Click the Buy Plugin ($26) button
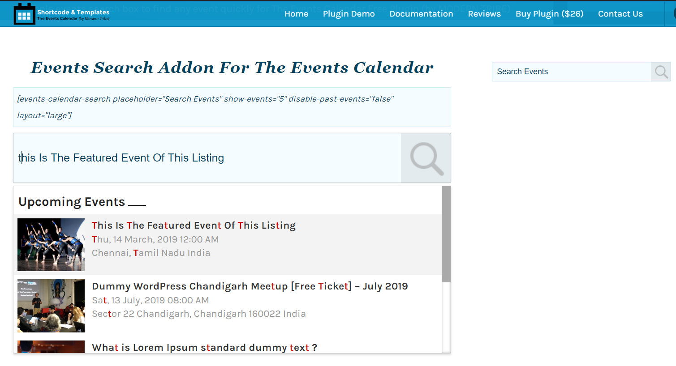The width and height of the screenshot is (676, 366). click(550, 13)
